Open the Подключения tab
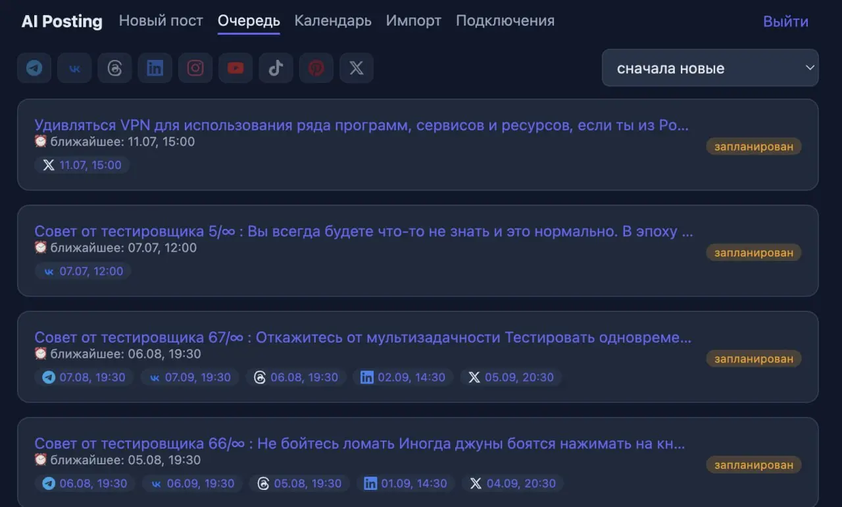The height and width of the screenshot is (507, 842). tap(505, 21)
